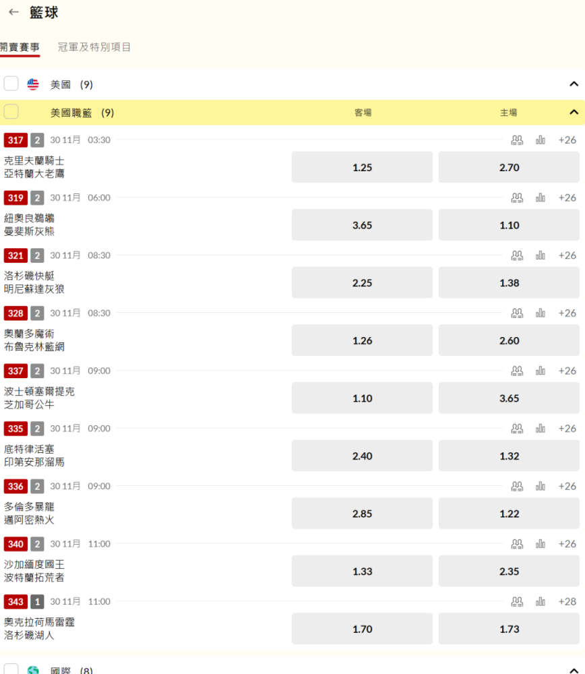The height and width of the screenshot is (674, 585).
Task: Select away odds 1.25 for 克里夫蘭騎士
Action: 362,167
